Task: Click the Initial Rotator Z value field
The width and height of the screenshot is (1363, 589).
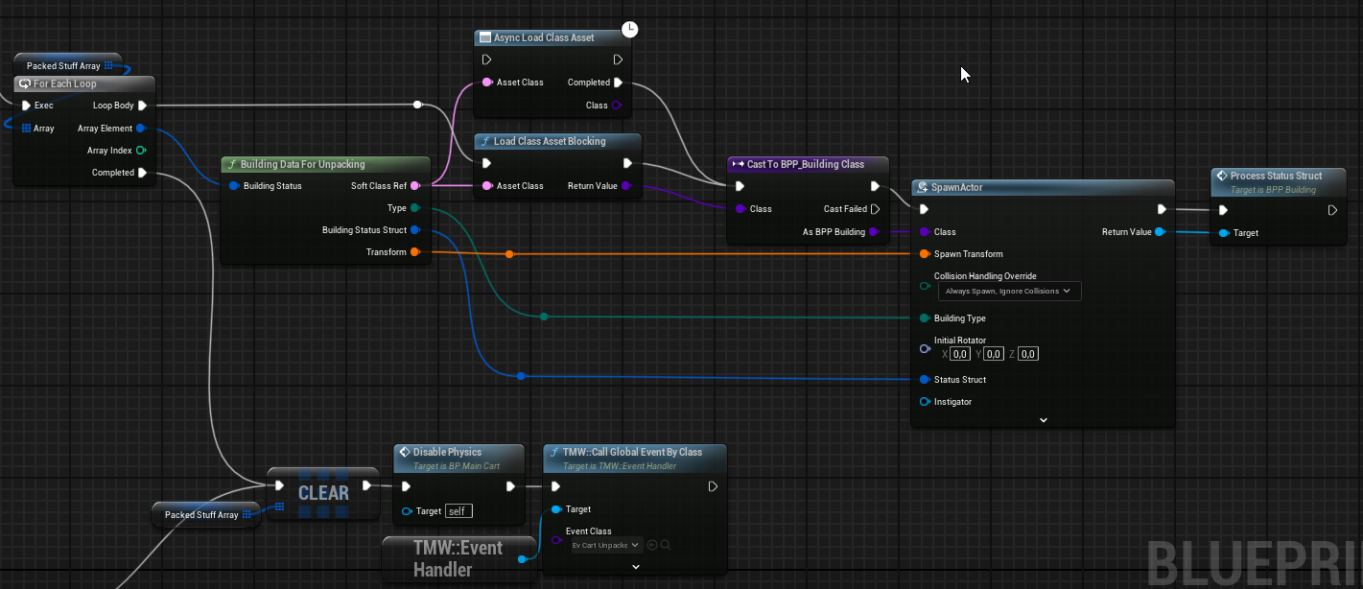Action: (x=1027, y=354)
